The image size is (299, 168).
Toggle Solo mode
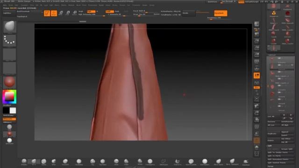(x=256, y=147)
